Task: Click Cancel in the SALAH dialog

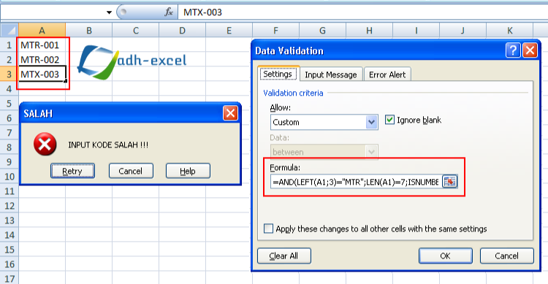Action: 131,171
